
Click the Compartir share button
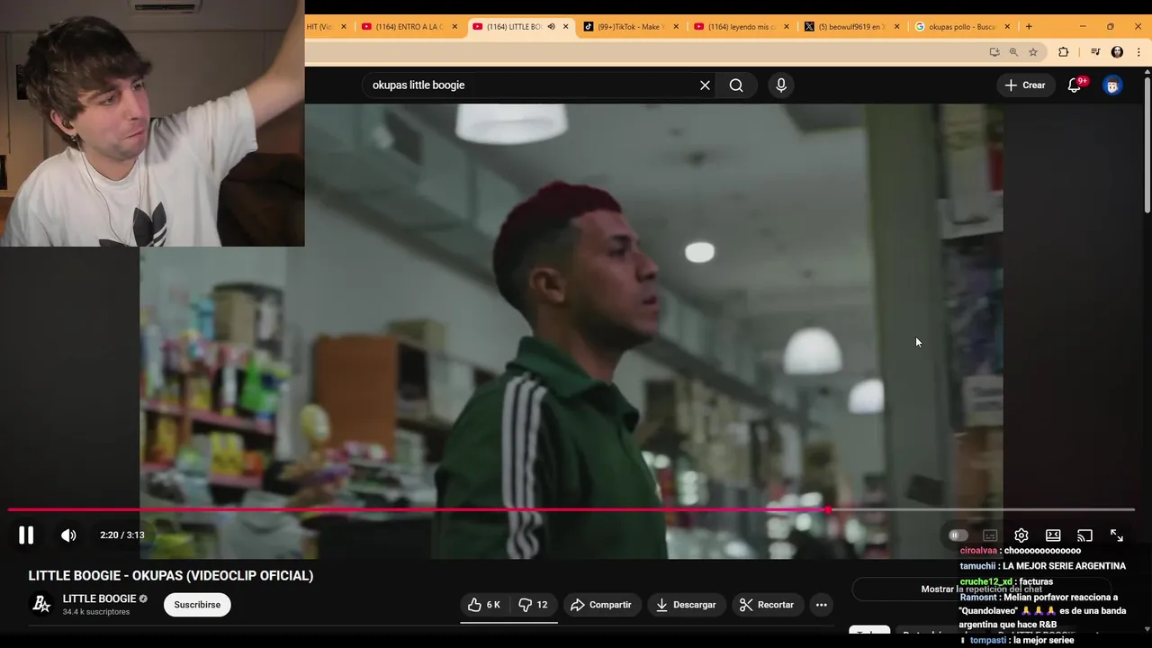pos(601,605)
